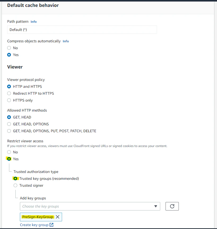Open Info link next to Path pattern
The width and height of the screenshot is (217, 229).
pyautogui.click(x=33, y=22)
